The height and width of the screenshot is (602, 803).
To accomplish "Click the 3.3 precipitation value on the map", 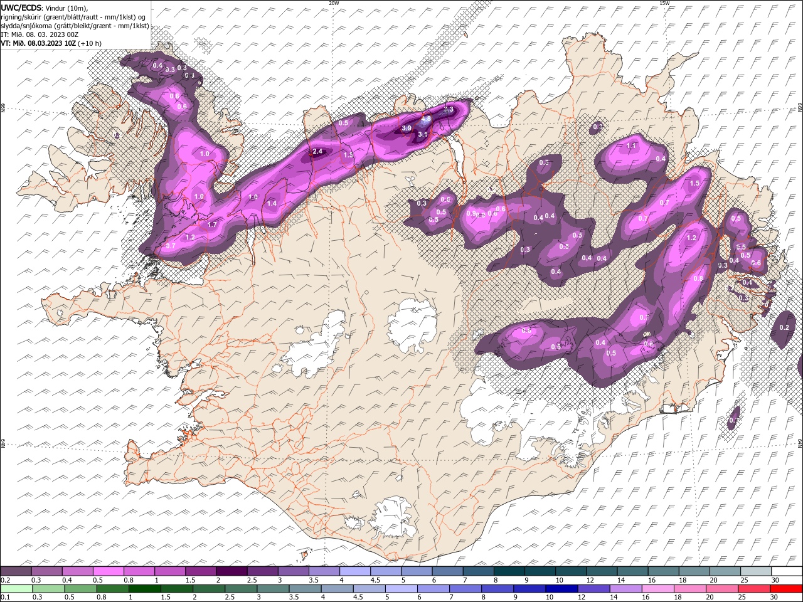I will (449, 110).
